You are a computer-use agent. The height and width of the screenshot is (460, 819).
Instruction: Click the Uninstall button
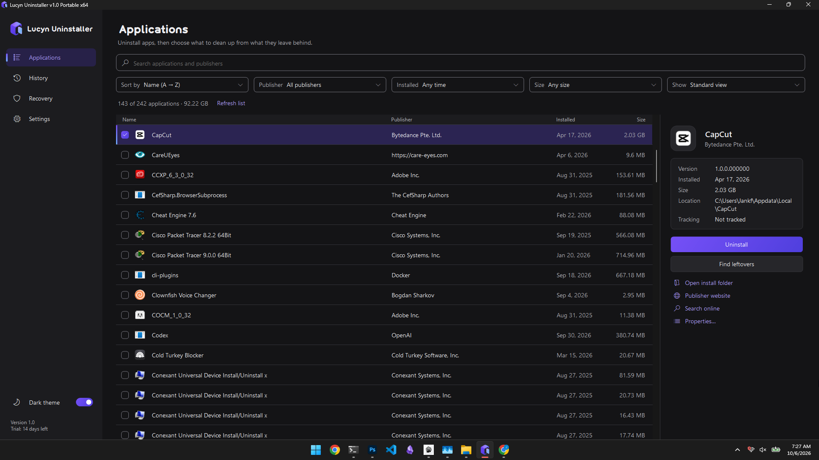pyautogui.click(x=736, y=244)
